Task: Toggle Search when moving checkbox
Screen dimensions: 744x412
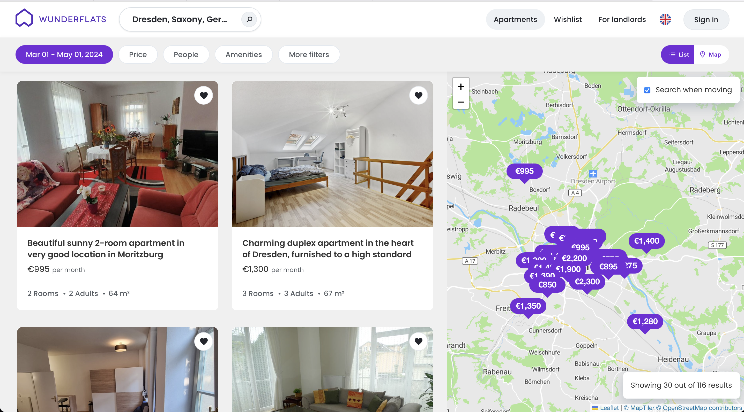Action: pyautogui.click(x=647, y=90)
